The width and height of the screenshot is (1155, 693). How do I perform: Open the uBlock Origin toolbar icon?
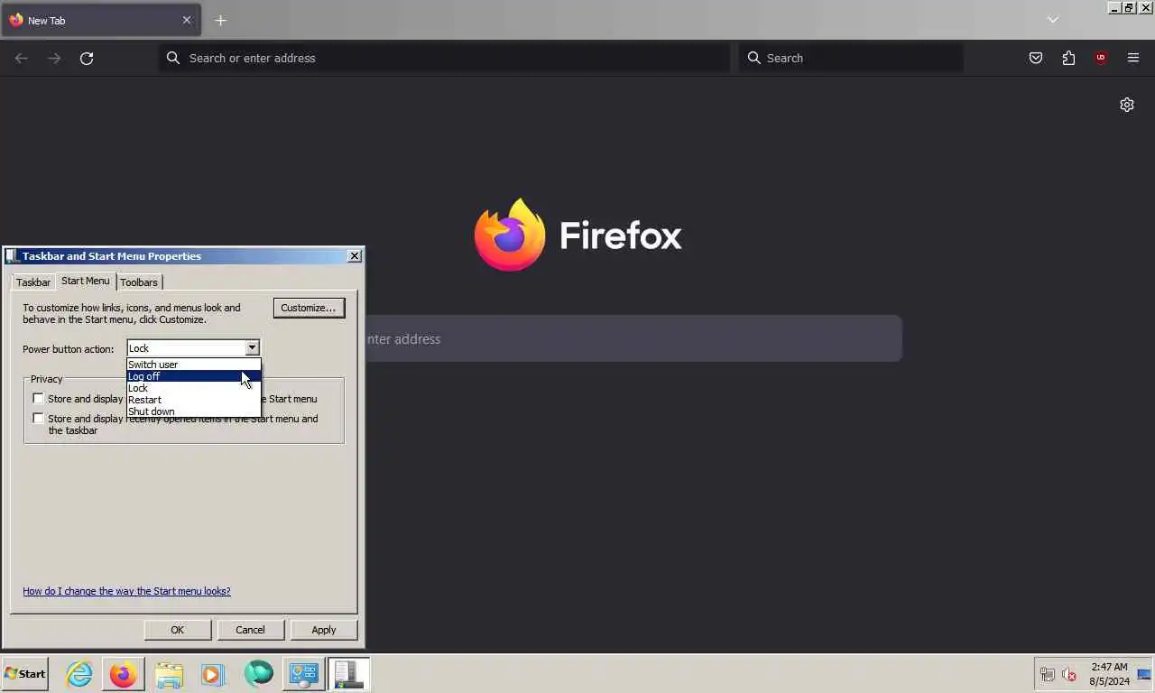click(x=1101, y=58)
